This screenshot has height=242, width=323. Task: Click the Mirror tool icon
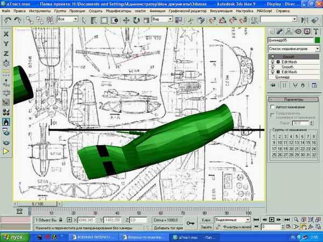[x=305, y=20]
